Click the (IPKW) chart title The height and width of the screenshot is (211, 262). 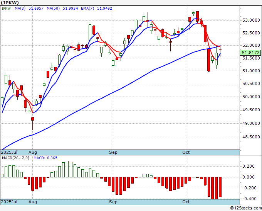(10, 3)
